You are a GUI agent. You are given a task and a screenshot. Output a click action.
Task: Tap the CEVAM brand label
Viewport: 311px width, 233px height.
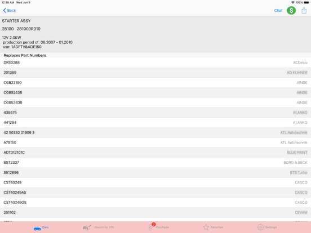pyautogui.click(x=301, y=212)
